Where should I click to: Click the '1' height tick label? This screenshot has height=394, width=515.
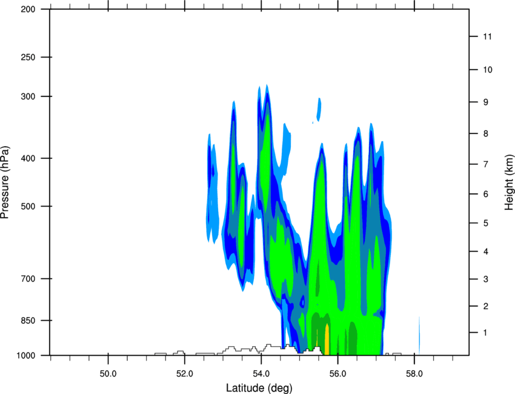pos(486,333)
